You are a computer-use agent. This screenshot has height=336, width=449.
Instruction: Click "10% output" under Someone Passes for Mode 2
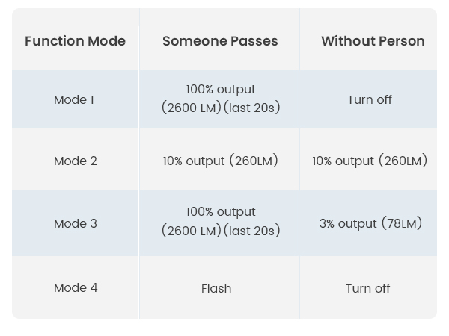pos(194,161)
